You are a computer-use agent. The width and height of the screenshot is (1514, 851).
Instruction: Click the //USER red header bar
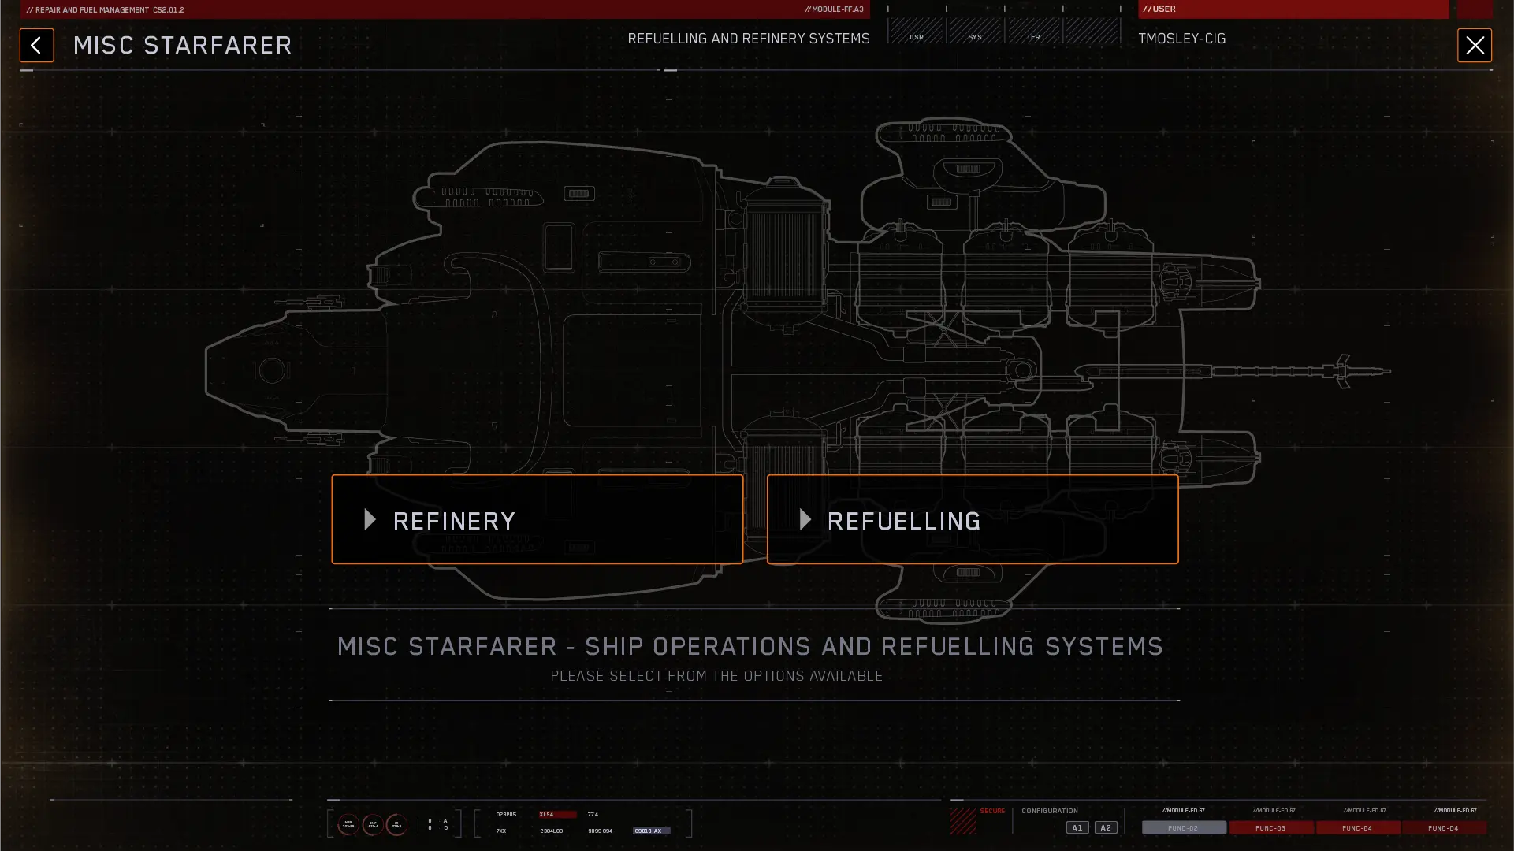(x=1293, y=9)
